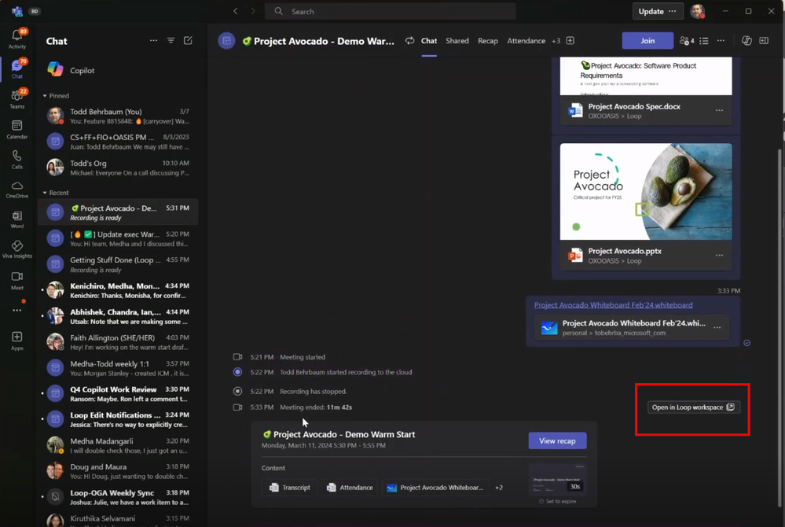785x527 pixels.
Task: Open the Medha Madangarli chat
Action: [118, 446]
